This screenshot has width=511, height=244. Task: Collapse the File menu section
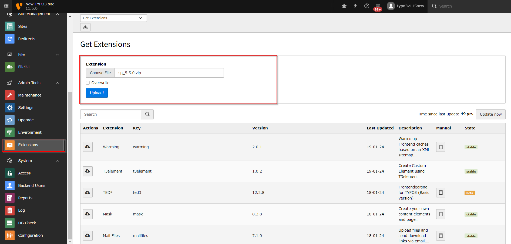pos(58,54)
